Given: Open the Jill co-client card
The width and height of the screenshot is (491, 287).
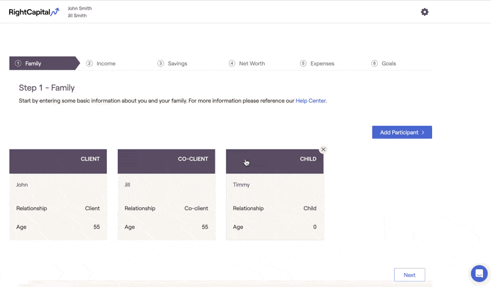Looking at the screenshot, I should [x=166, y=194].
